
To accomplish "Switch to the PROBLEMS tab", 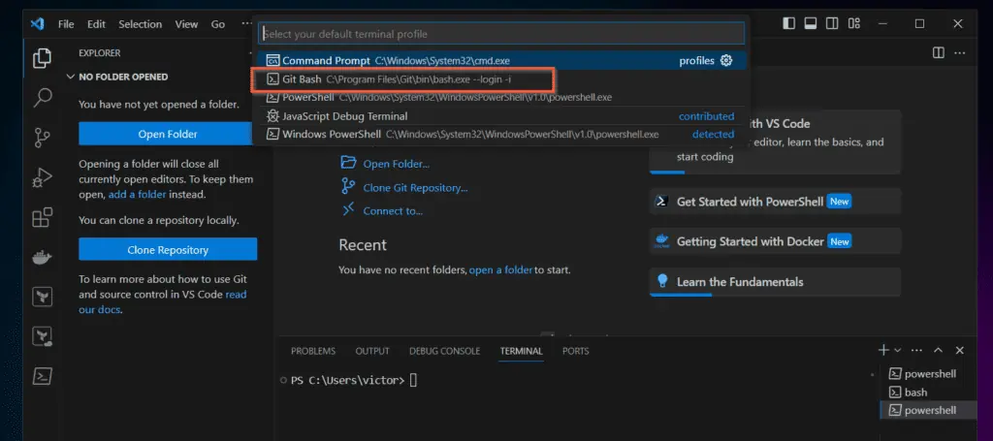I will coord(313,351).
